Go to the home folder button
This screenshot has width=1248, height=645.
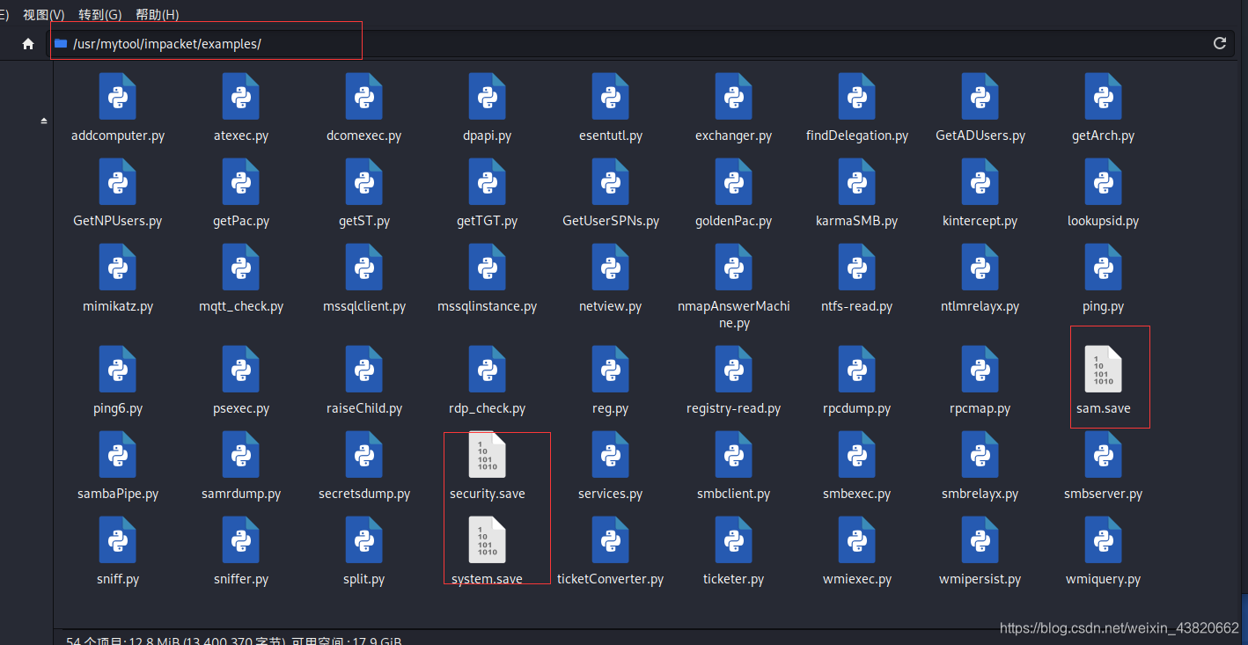coord(28,43)
